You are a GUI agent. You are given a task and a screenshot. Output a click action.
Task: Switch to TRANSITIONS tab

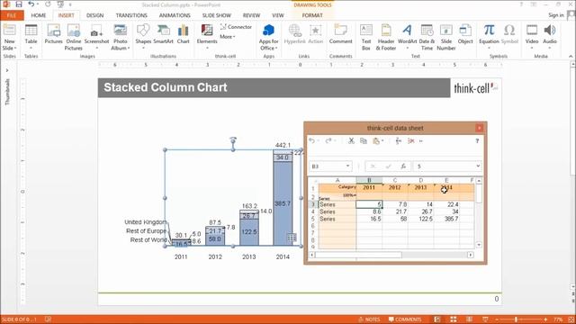[x=131, y=15]
